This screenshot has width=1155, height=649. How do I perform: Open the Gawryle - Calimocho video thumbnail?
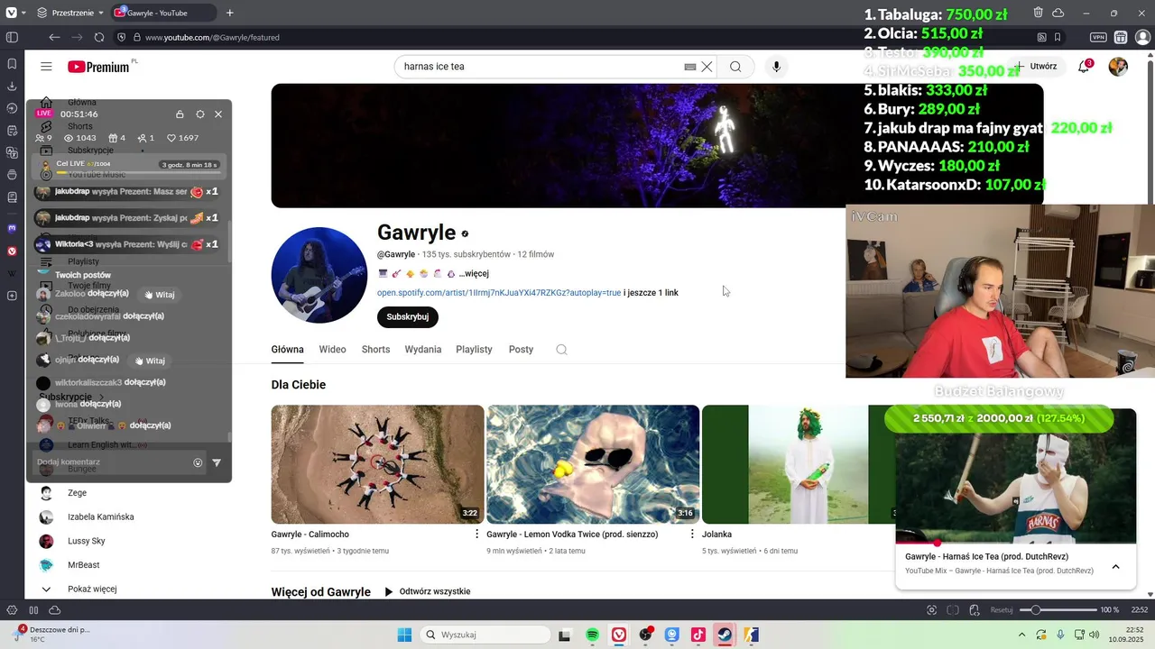coord(377,464)
